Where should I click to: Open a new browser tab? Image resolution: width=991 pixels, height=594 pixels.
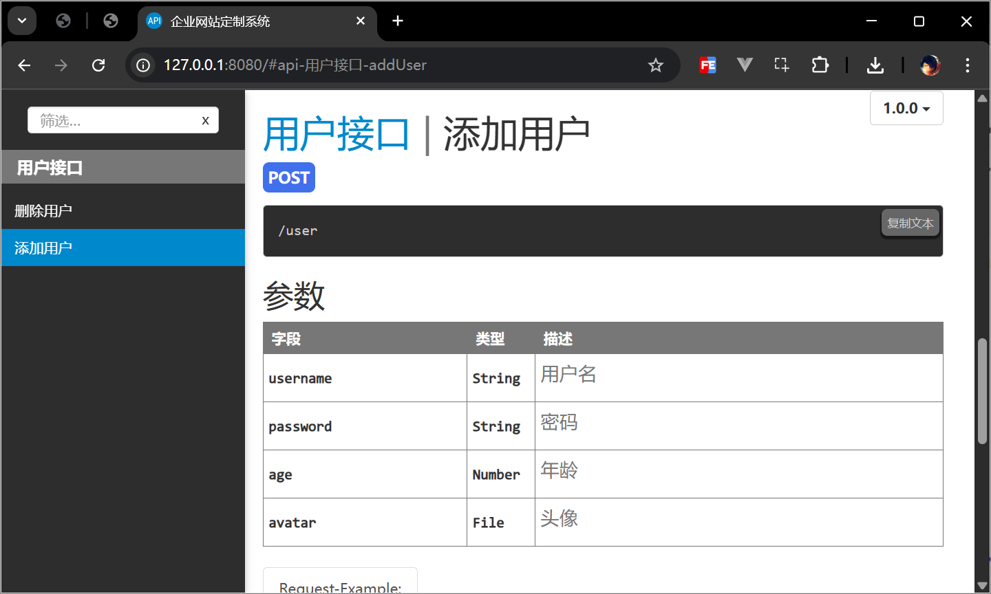pos(398,21)
